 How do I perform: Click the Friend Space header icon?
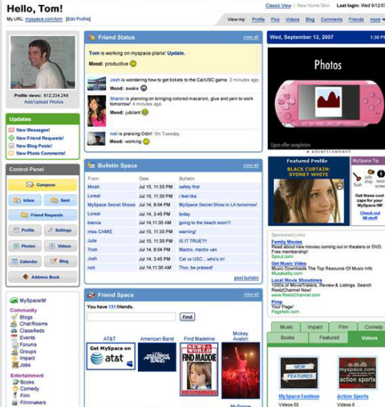pyautogui.click(x=91, y=295)
